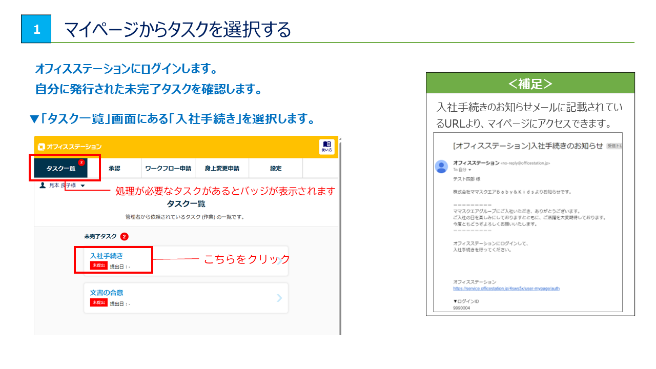The height and width of the screenshot is (369, 656).
Task: Click the login ID 9990004 in email
Action: [461, 309]
